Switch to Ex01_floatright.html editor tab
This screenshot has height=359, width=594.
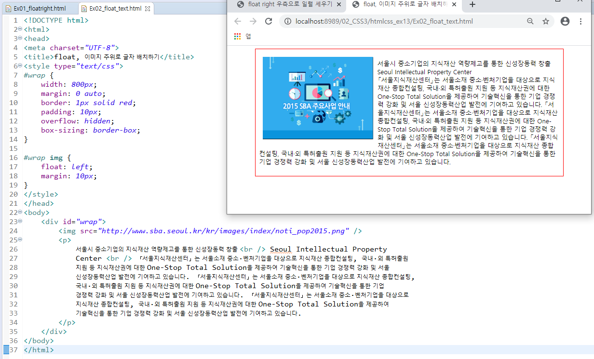coord(39,9)
